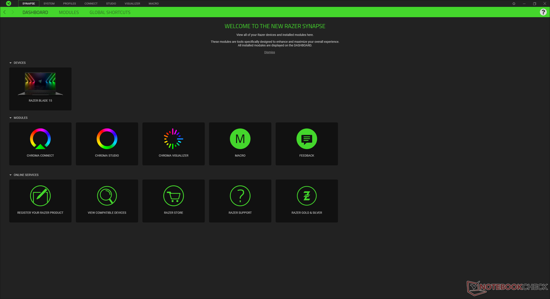Click the Register Your Razer Product label
The width and height of the screenshot is (550, 299).
40,213
